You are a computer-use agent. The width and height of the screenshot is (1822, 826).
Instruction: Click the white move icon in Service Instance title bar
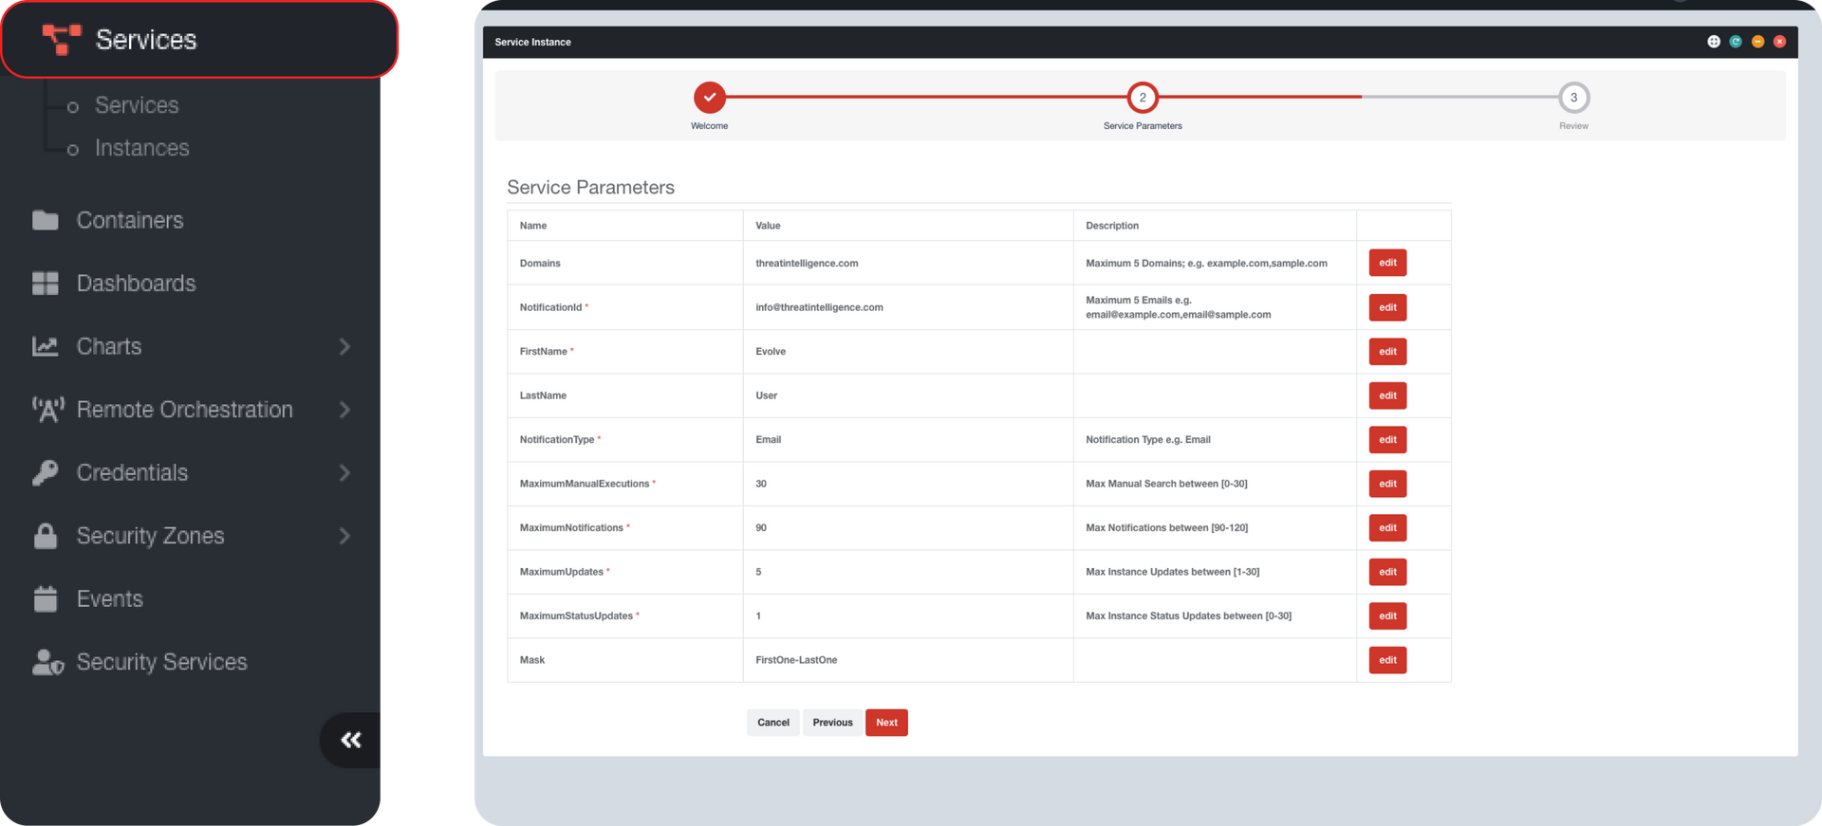(1714, 42)
